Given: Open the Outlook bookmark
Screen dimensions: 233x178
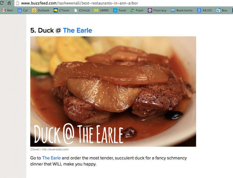Looking at the screenshot, I should coord(41,10).
